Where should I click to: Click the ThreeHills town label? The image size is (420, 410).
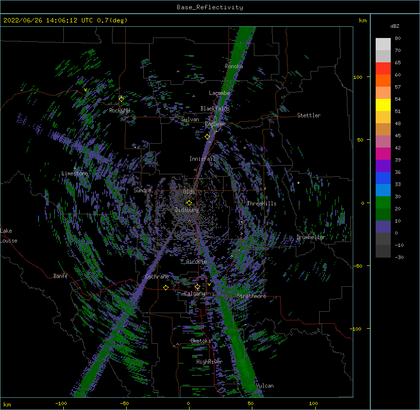pos(262,204)
